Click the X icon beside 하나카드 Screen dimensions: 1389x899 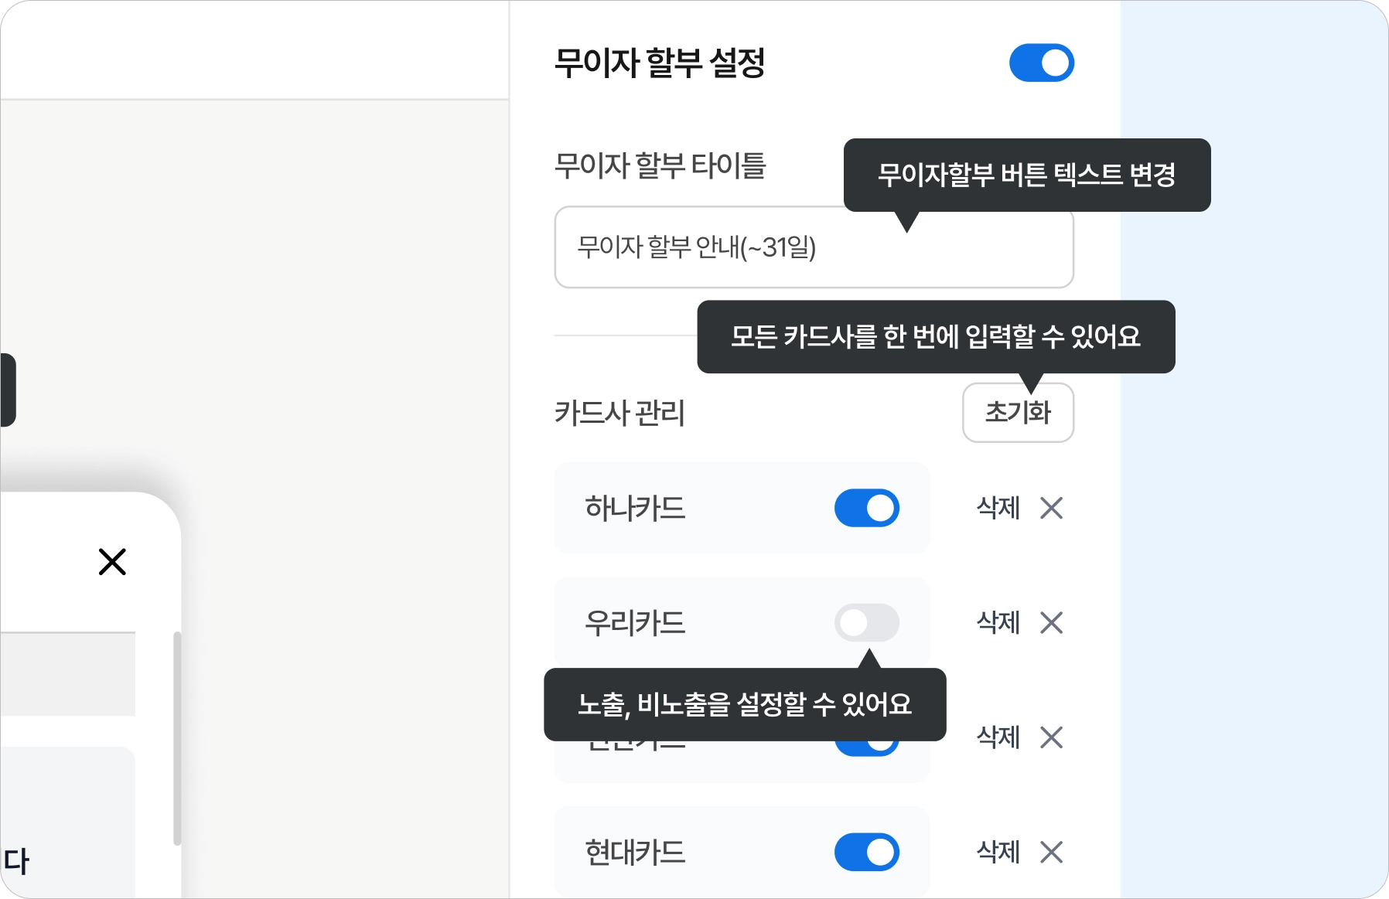coord(1051,508)
